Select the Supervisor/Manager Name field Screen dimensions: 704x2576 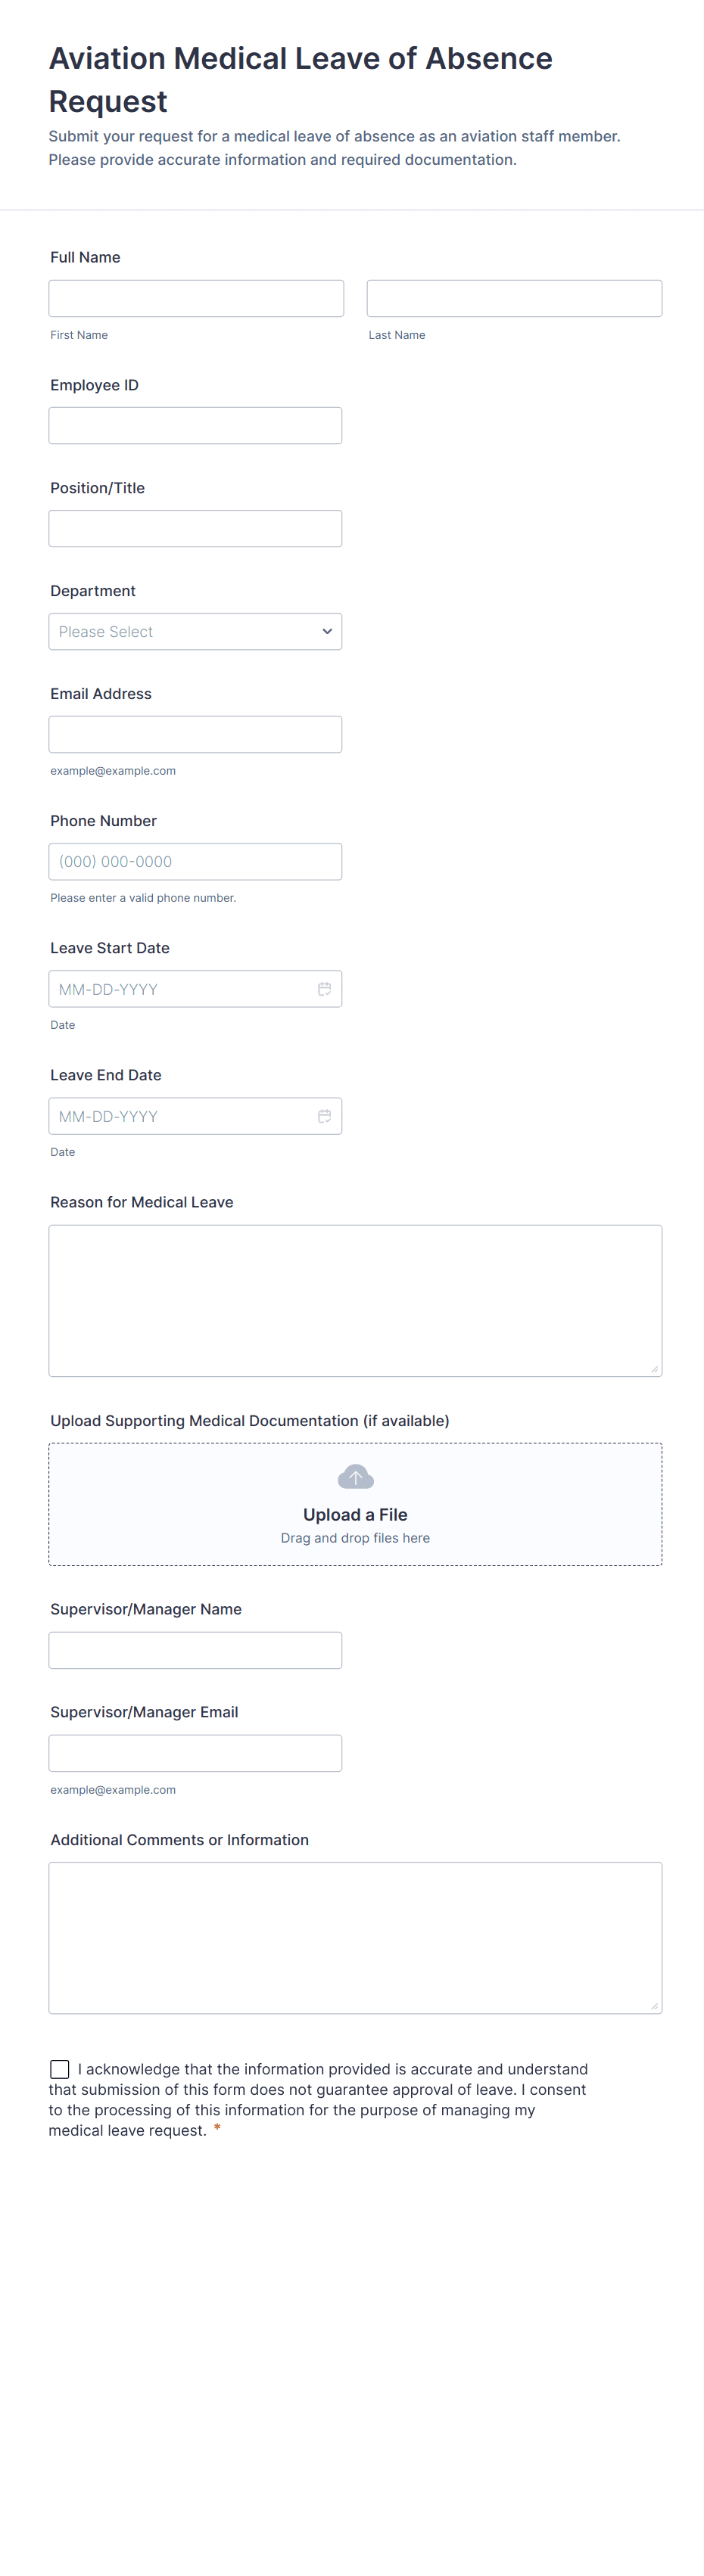(x=195, y=1650)
